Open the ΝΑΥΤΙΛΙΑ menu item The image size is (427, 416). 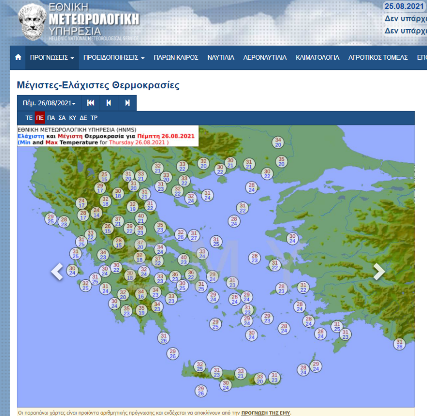click(x=221, y=57)
